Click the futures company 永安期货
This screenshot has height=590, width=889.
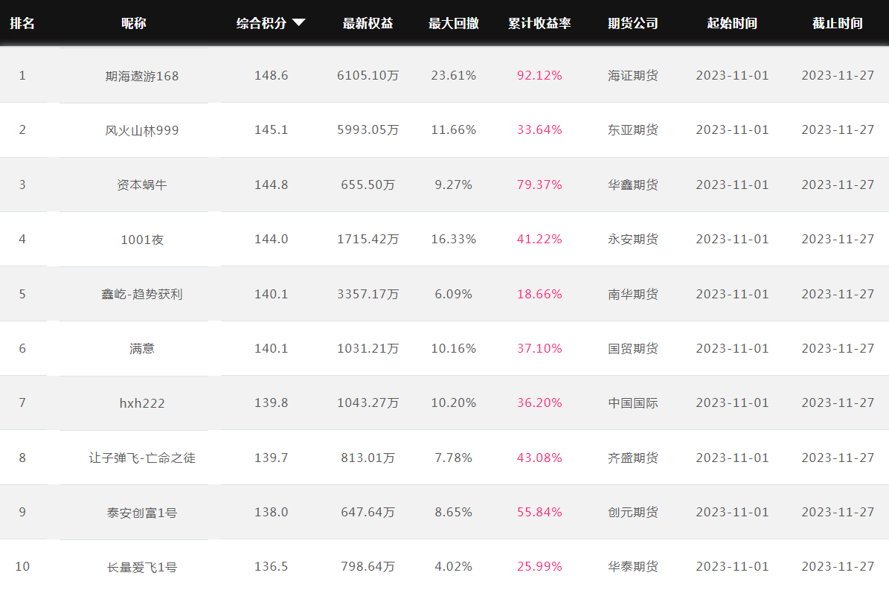pos(633,239)
